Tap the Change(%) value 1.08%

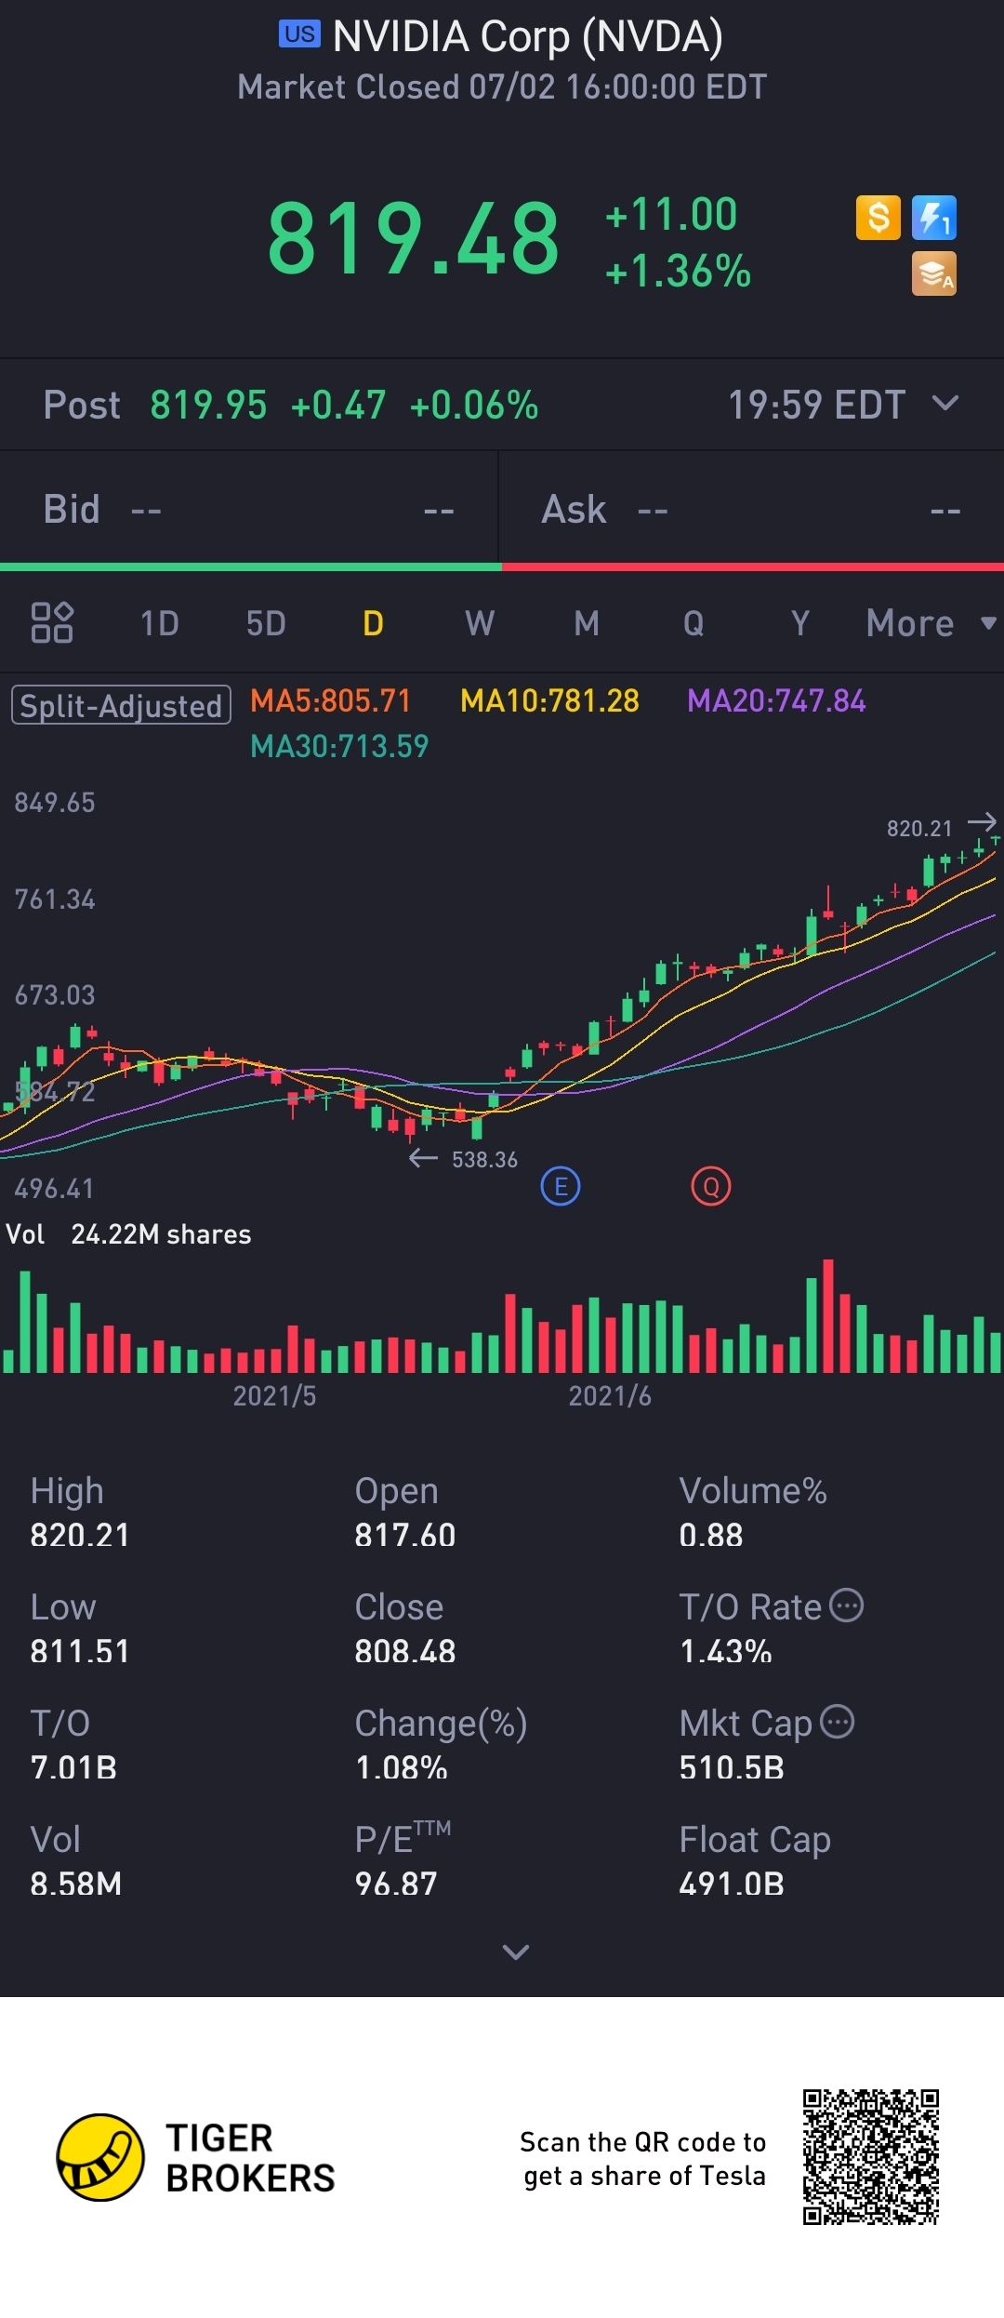[402, 1767]
